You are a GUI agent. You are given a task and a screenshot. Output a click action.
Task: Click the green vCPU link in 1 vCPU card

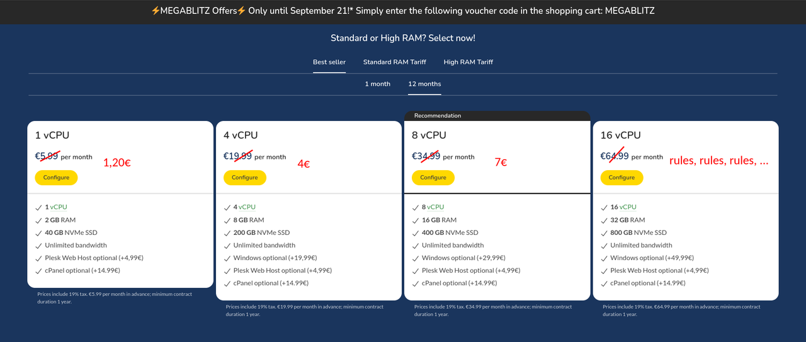(x=59, y=207)
